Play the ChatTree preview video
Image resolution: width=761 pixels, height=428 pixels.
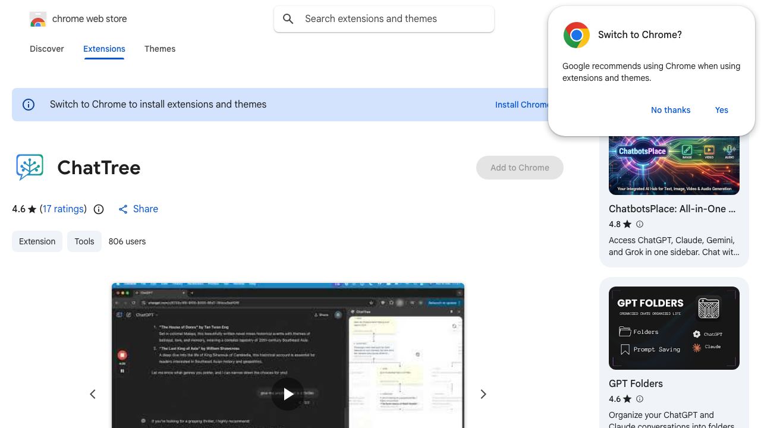[288, 394]
